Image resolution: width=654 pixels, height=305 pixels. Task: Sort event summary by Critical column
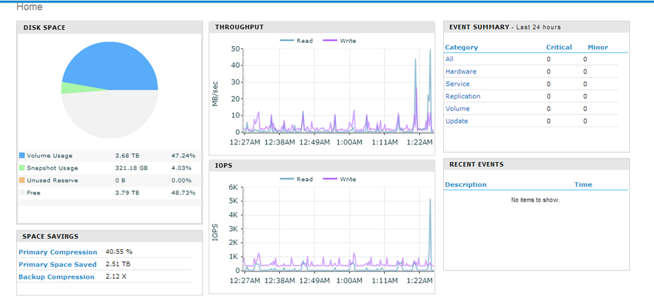(x=559, y=47)
